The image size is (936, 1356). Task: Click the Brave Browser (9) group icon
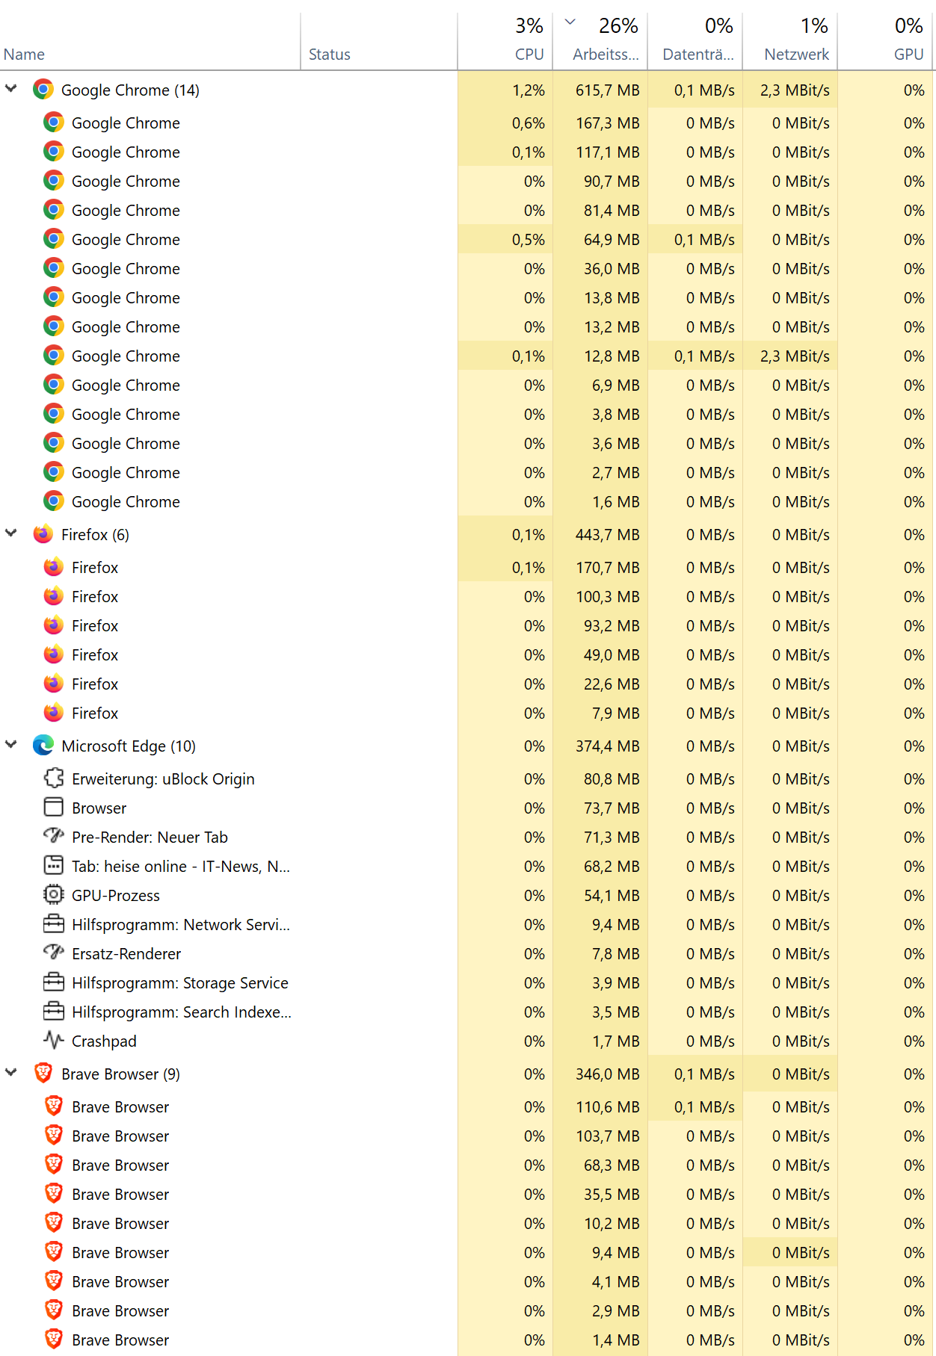click(x=43, y=1074)
